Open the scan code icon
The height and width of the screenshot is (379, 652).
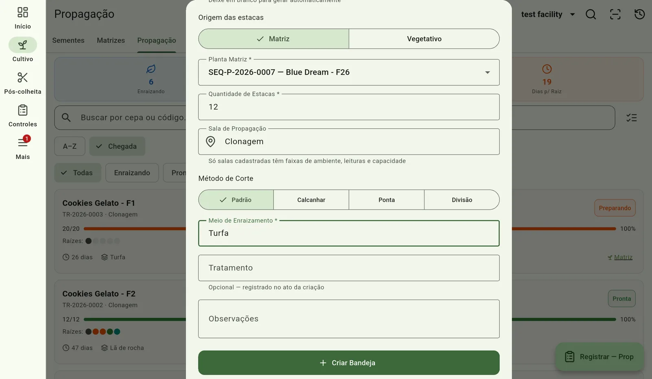615,14
